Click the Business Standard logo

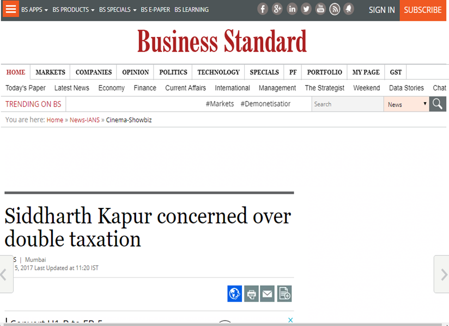[222, 41]
